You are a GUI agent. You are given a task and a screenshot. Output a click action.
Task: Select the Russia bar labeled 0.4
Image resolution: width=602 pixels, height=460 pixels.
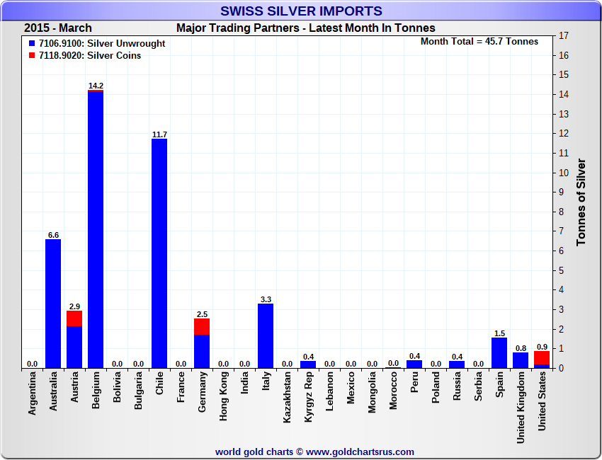pos(457,364)
